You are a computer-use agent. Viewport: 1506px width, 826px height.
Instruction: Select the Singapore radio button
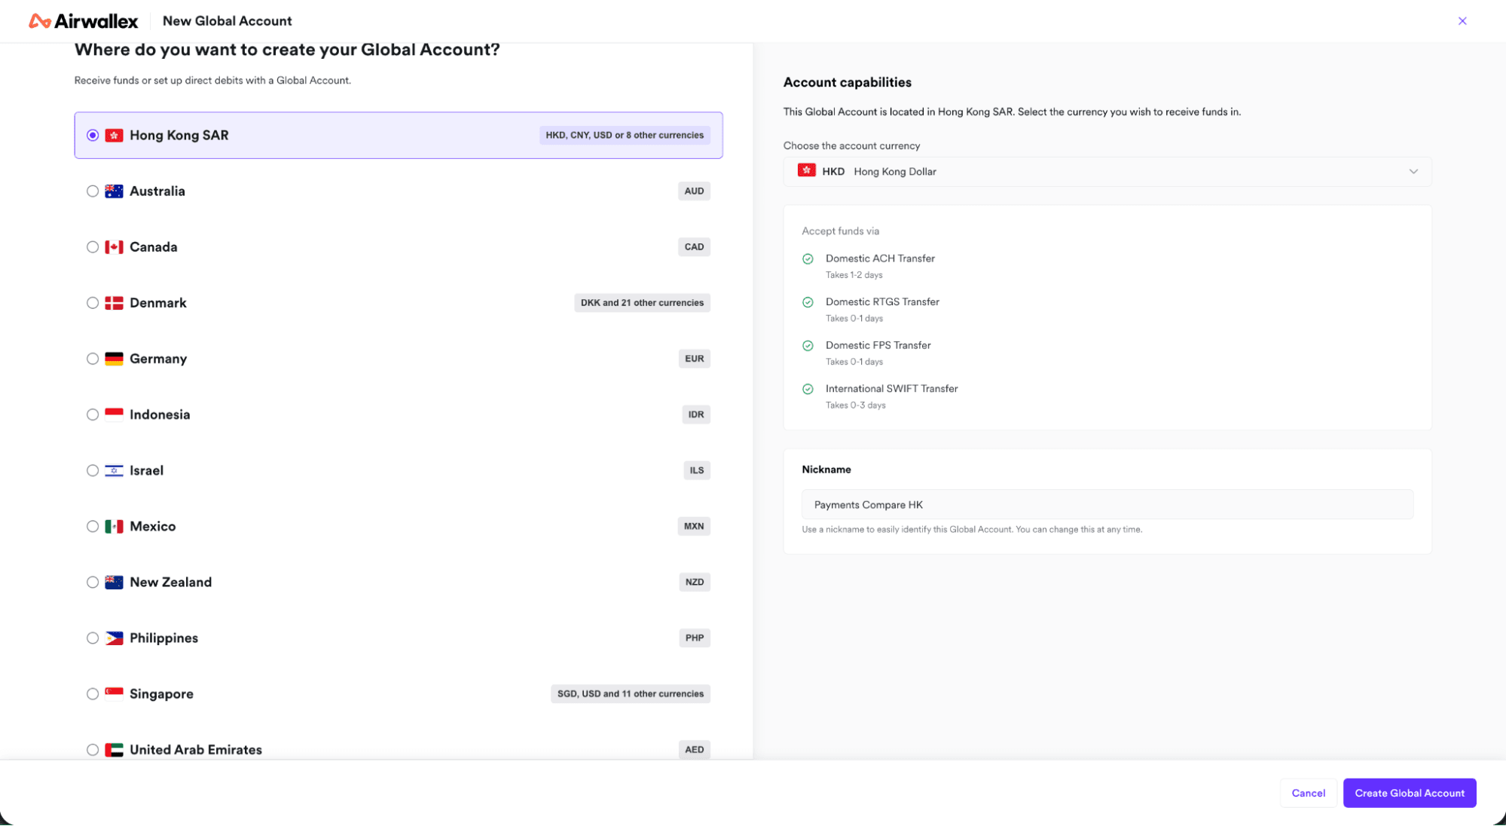click(93, 693)
